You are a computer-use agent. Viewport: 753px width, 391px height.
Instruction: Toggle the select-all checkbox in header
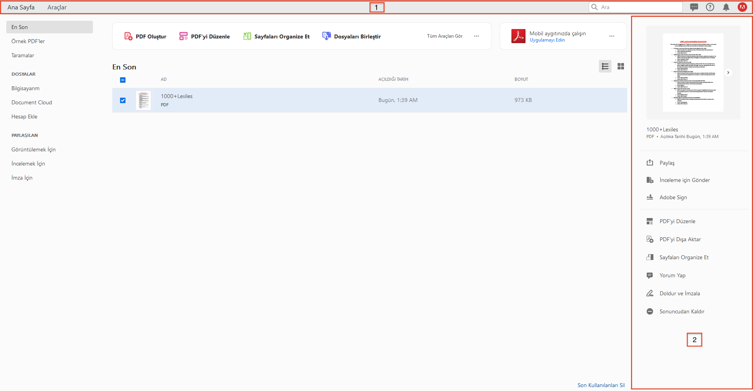123,80
